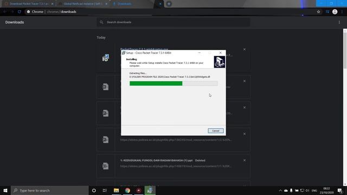Reload the downloads page
Image resolution: width=347 pixels, height=195 pixels.
20,12
